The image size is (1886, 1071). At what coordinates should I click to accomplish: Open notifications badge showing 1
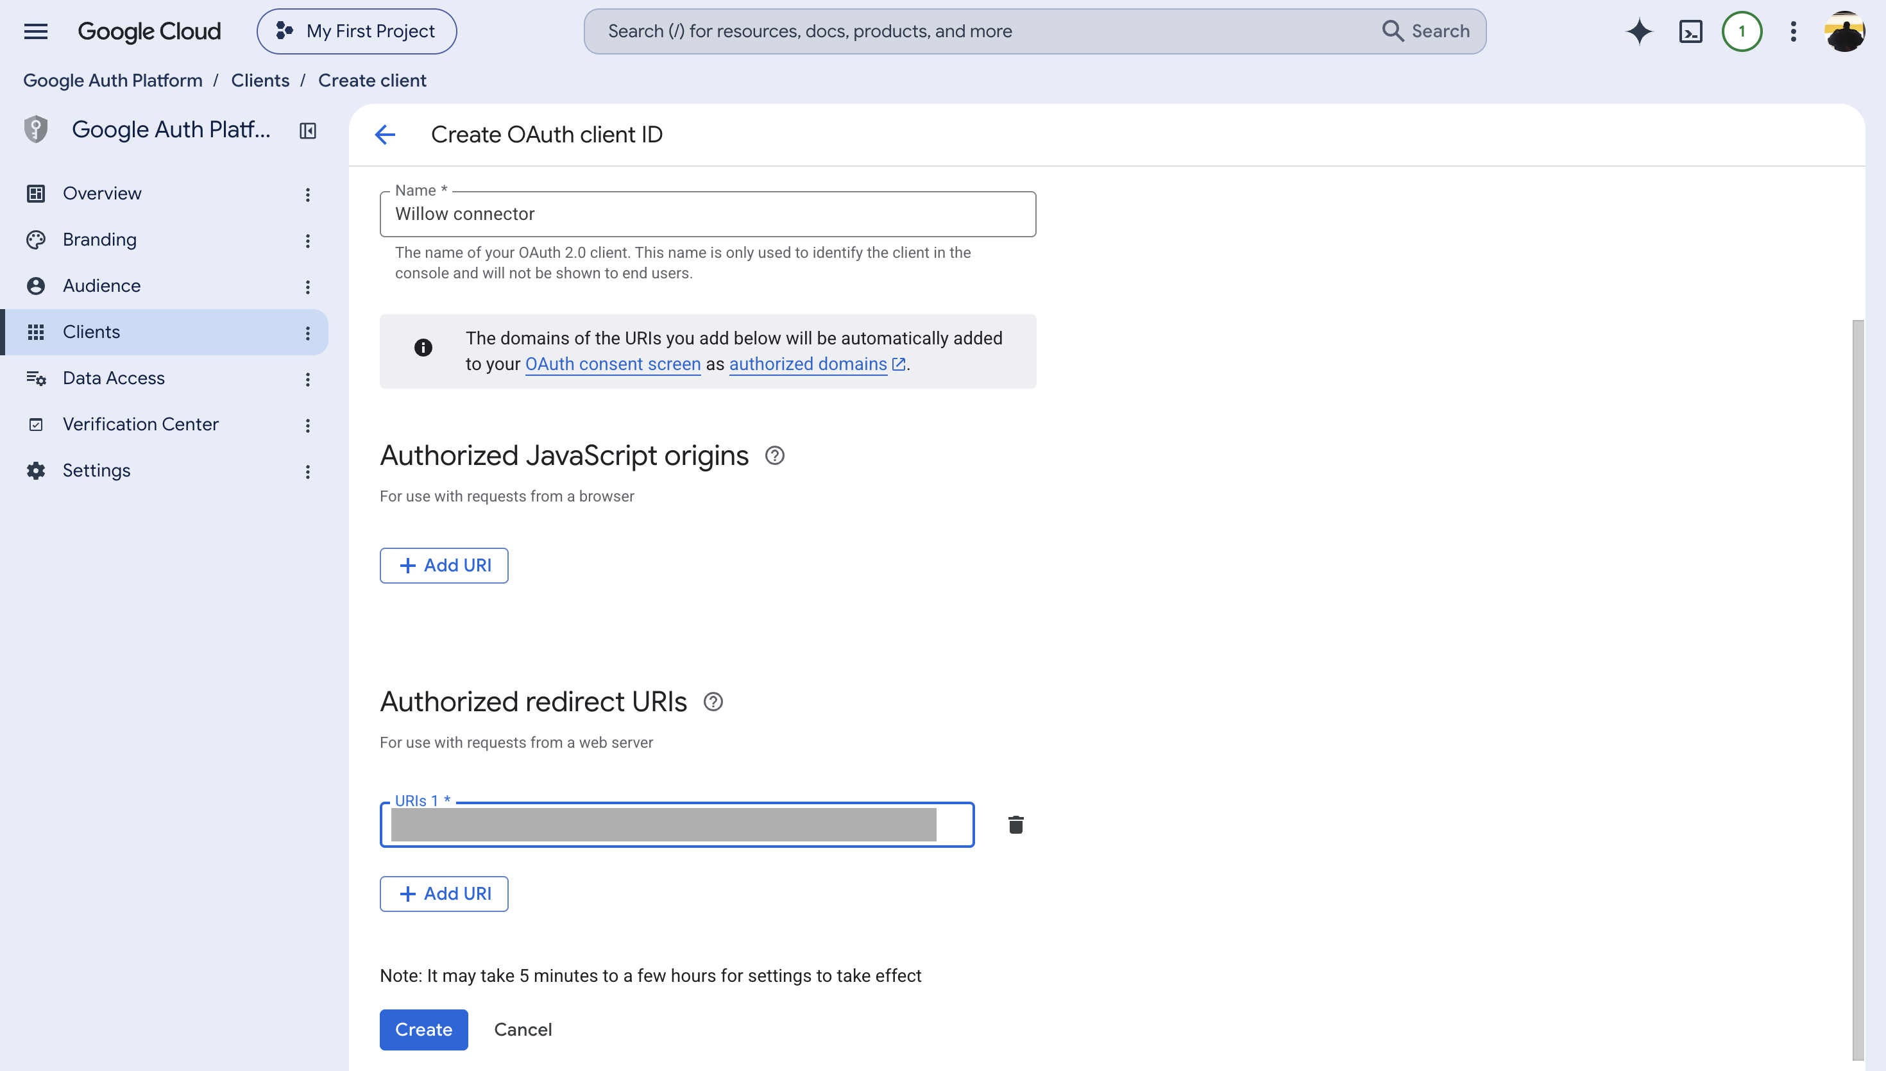pos(1741,31)
